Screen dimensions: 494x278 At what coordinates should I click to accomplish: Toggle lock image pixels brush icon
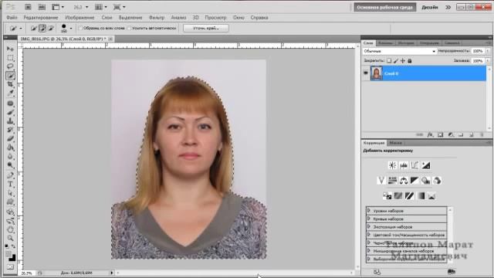pos(396,60)
